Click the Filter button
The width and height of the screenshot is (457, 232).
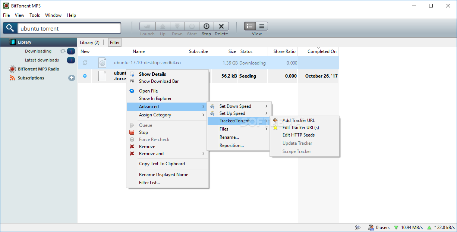(115, 43)
